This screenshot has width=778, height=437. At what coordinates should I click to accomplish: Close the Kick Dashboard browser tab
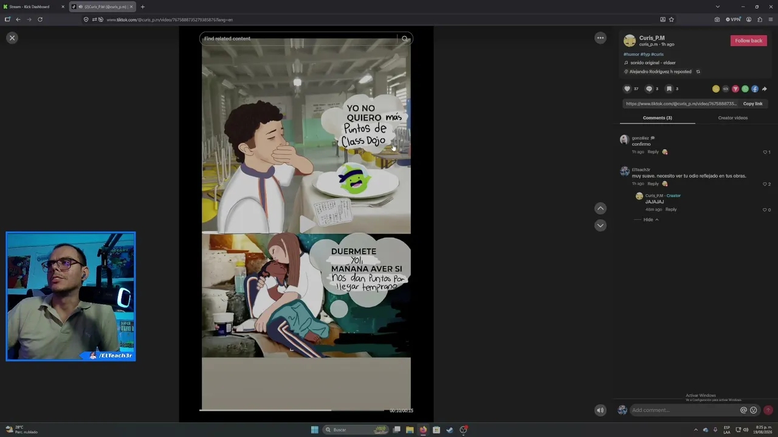[63, 7]
